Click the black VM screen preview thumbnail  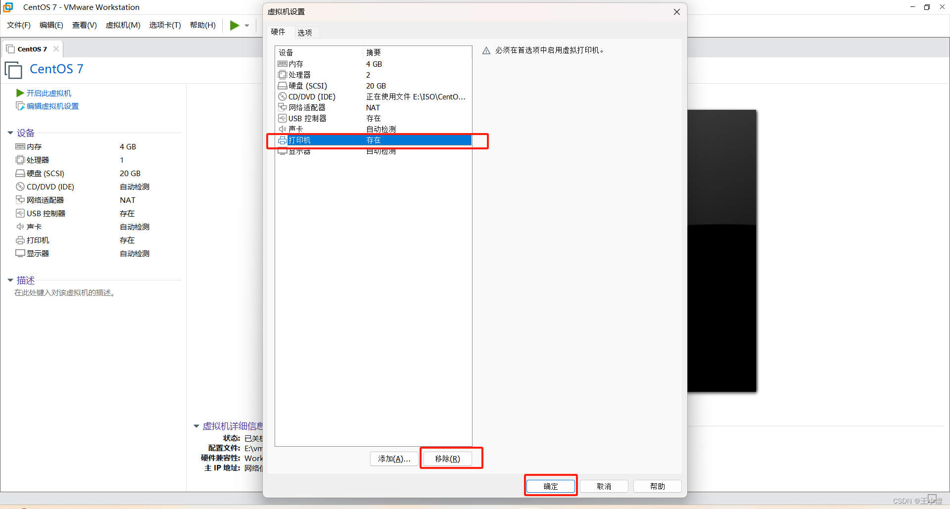coord(722,251)
